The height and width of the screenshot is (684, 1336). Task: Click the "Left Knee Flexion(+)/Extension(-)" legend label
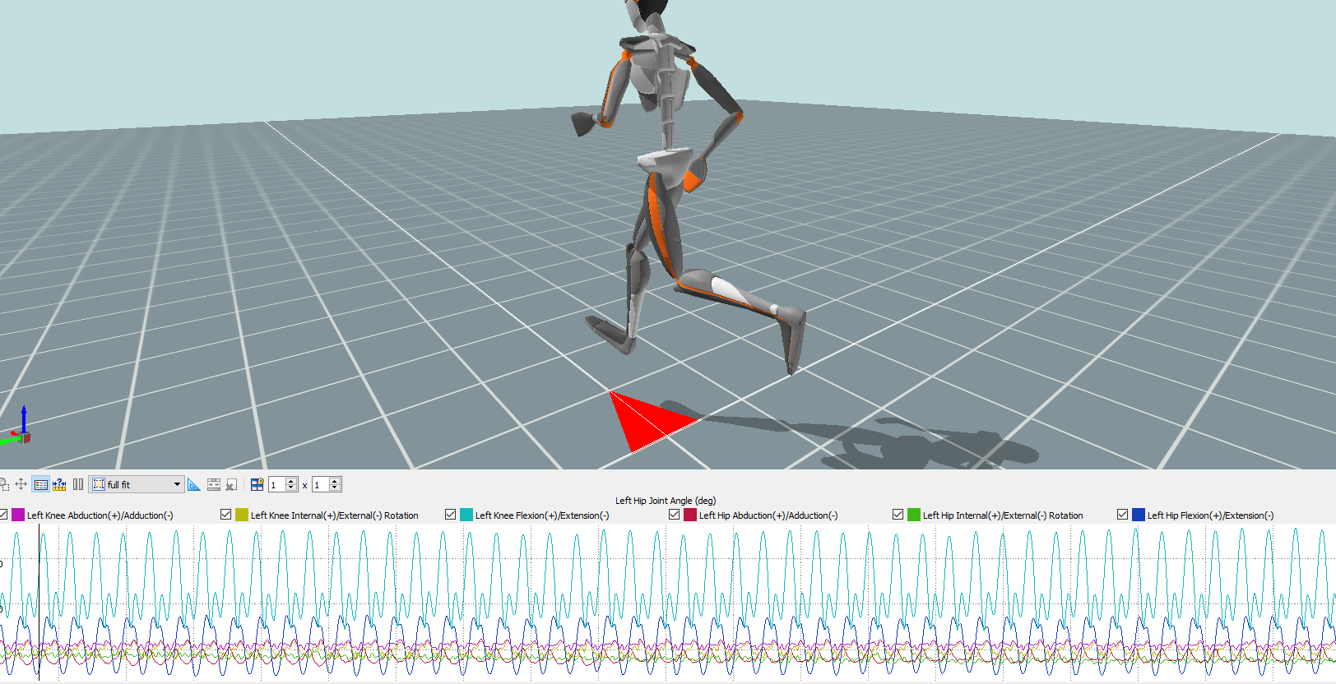(542, 515)
